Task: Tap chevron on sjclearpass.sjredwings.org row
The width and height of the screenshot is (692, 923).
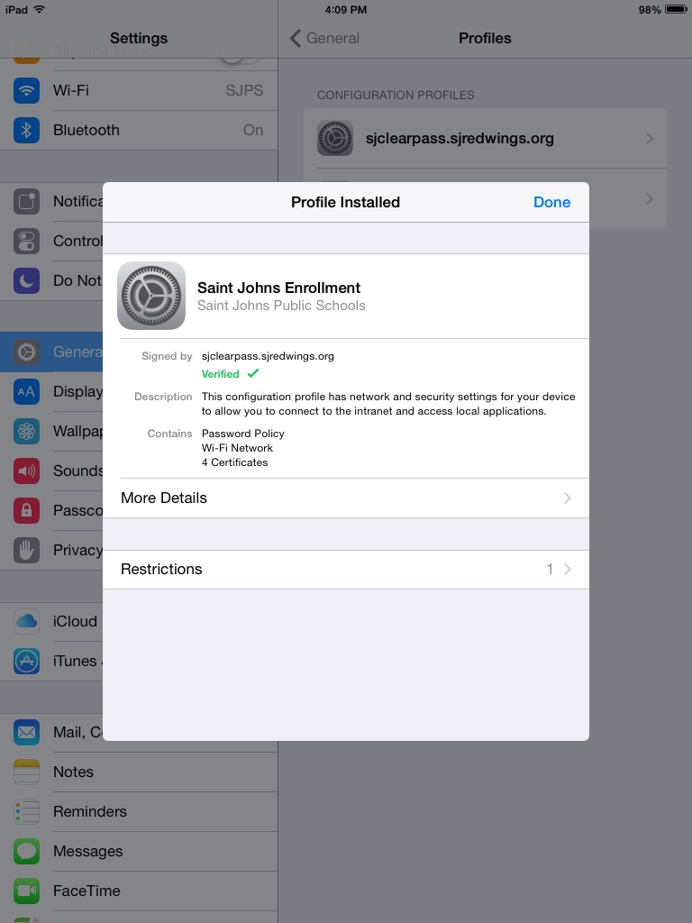Action: pos(650,138)
